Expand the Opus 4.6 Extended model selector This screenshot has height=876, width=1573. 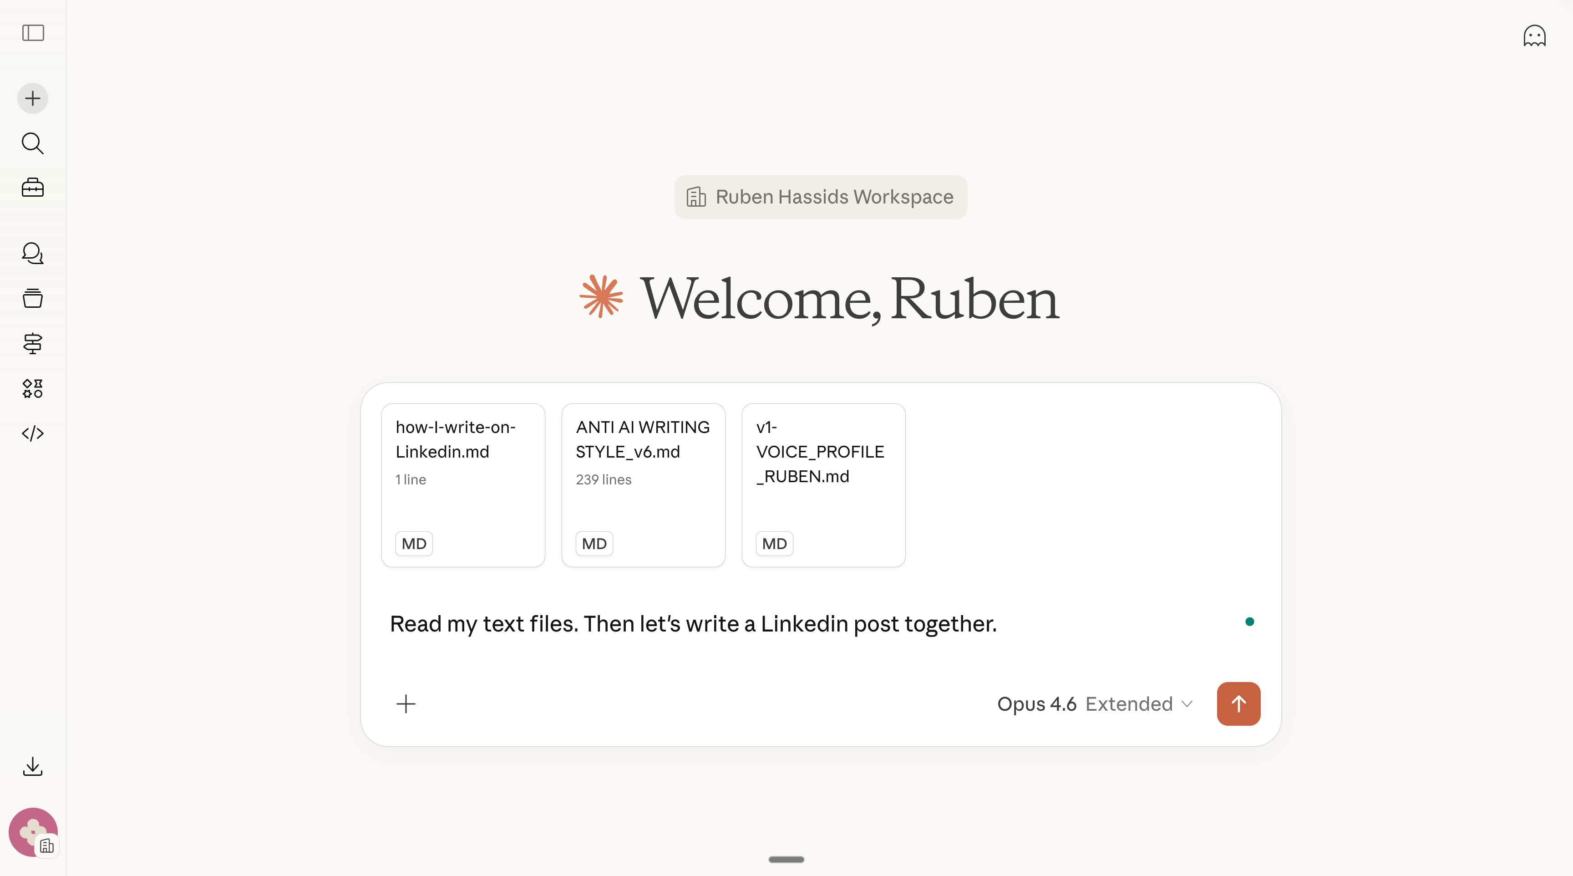tap(1095, 704)
